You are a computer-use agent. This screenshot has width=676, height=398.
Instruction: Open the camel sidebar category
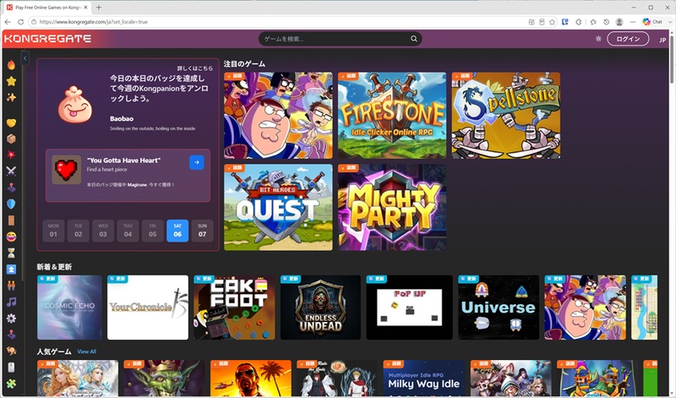tap(11, 351)
